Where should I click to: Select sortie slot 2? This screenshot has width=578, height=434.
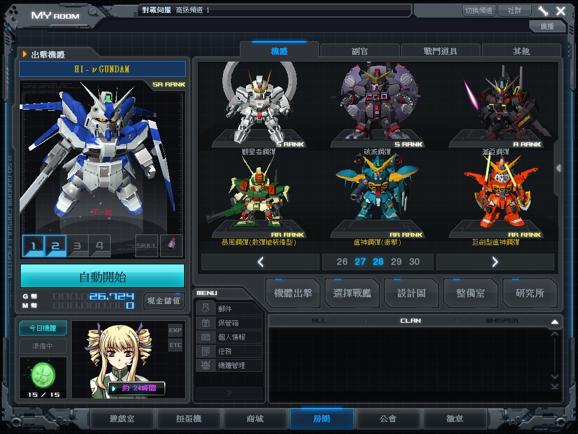click(55, 246)
